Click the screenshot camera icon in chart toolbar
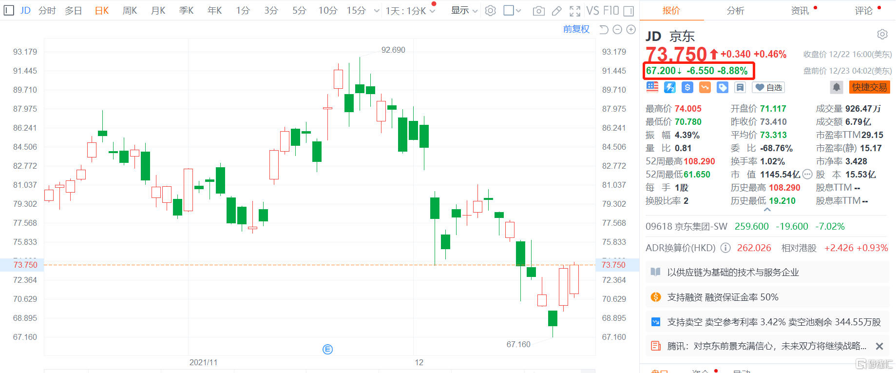The height and width of the screenshot is (373, 896). [x=538, y=11]
